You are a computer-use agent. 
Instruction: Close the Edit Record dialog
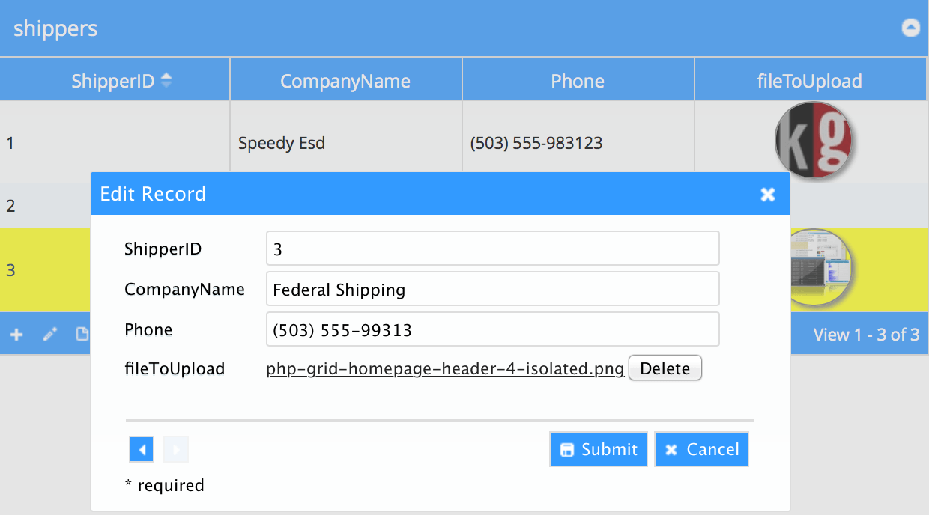tap(768, 195)
